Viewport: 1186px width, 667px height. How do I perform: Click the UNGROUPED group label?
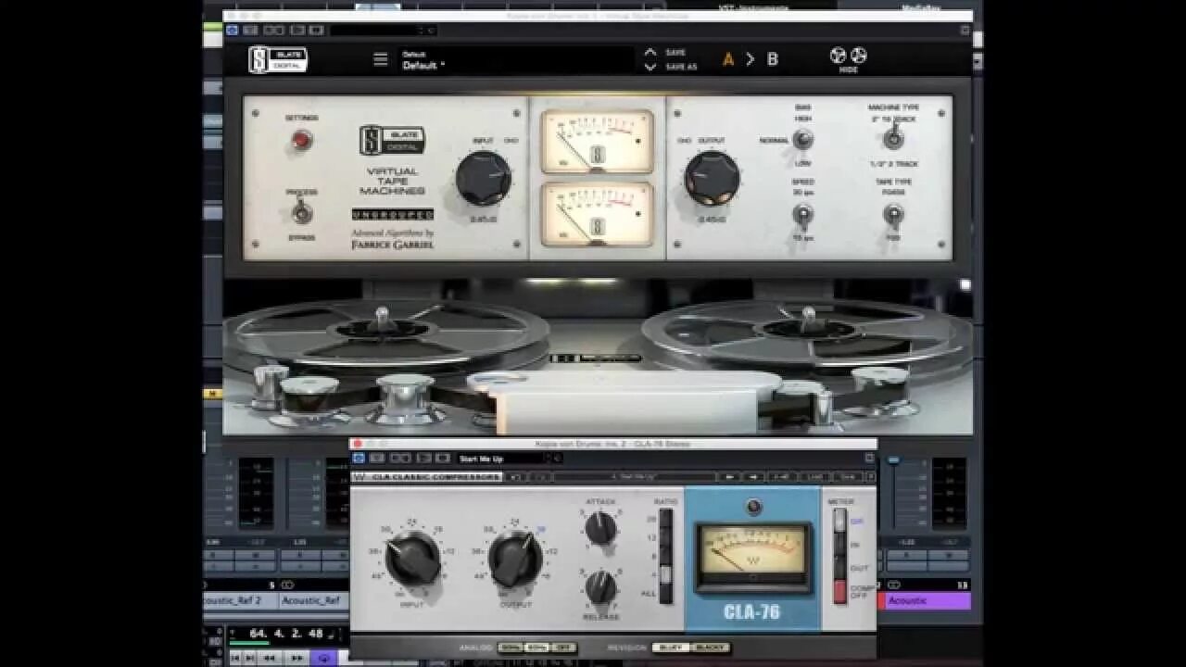pyautogui.click(x=393, y=214)
